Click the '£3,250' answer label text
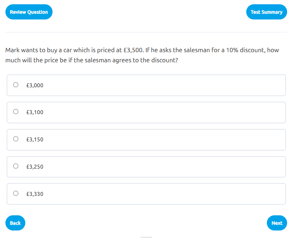 [35, 167]
